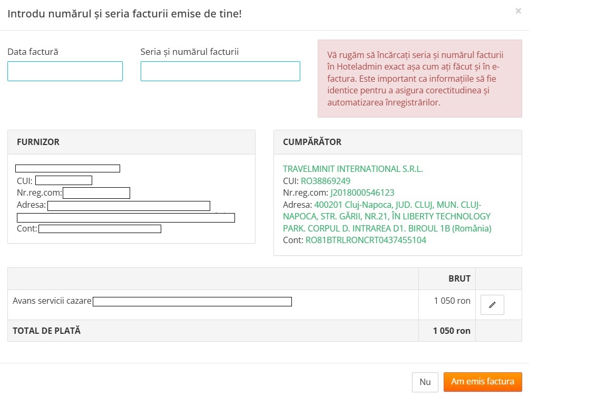Click TRAVELMINIT INTERNATIONAL S.R.L. buyer name

(353, 169)
